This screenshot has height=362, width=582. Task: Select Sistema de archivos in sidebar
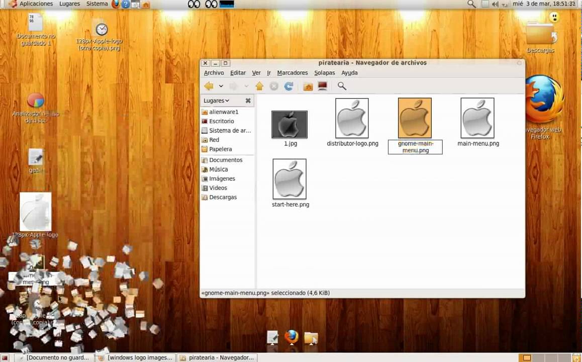tap(227, 130)
